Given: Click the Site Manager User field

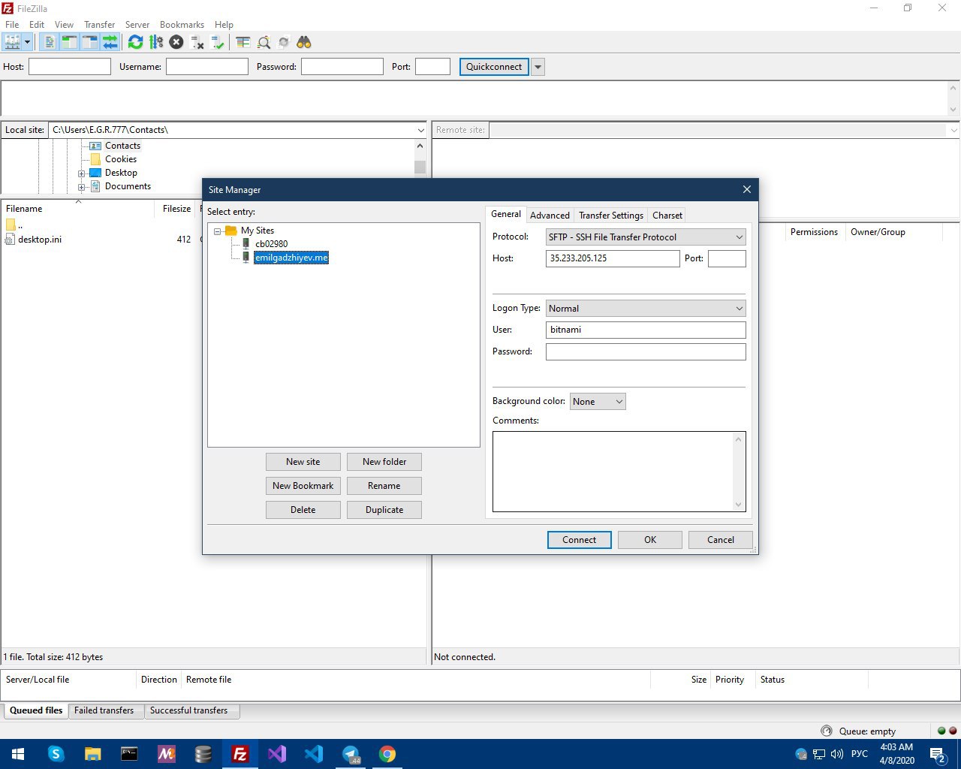Looking at the screenshot, I should 646,330.
